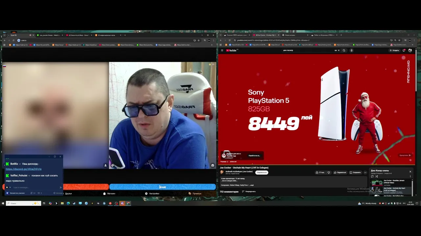
Task: Open Windows Start menu
Action: pos(3,204)
